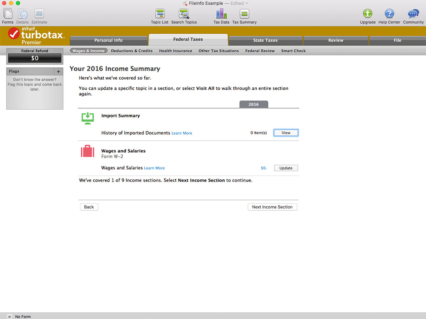Open the Forms view icon

click(7, 14)
